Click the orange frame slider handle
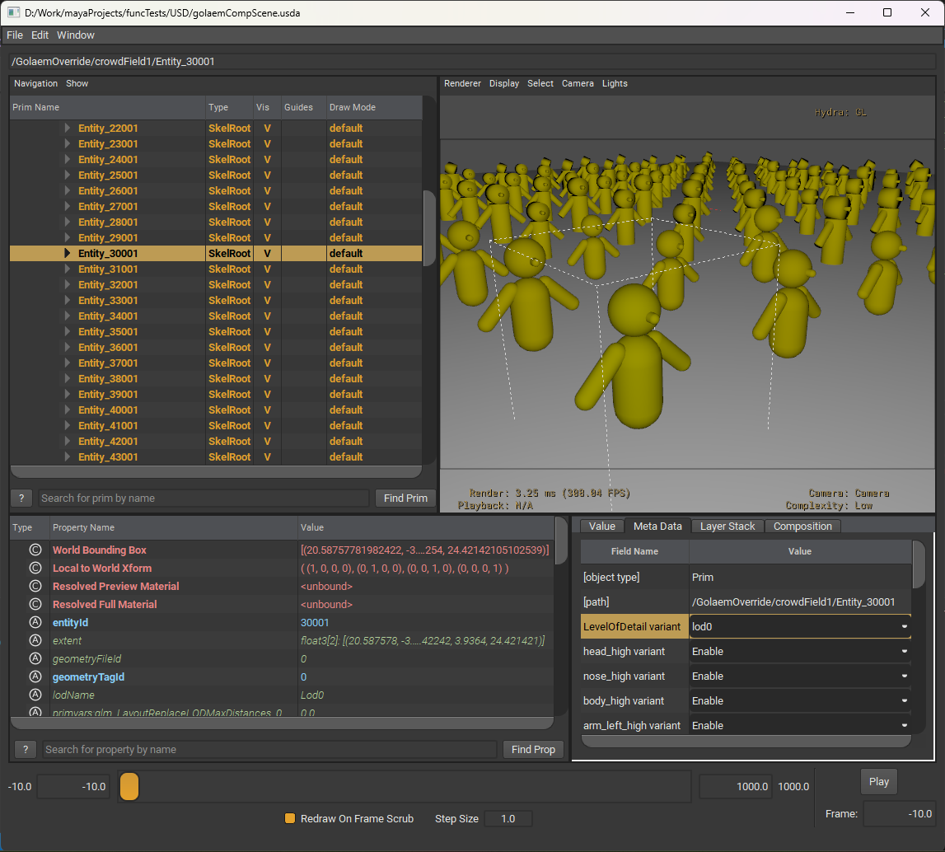This screenshot has height=852, width=945. [129, 787]
